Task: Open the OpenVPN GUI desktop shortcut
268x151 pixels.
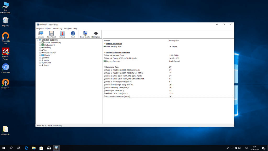Action: point(6,39)
